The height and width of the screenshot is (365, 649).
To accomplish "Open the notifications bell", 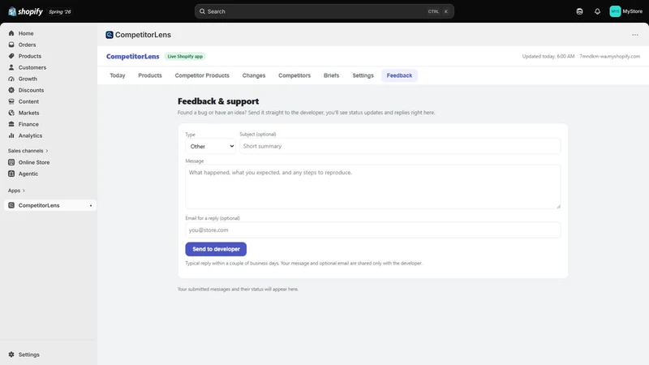I will coord(597,11).
